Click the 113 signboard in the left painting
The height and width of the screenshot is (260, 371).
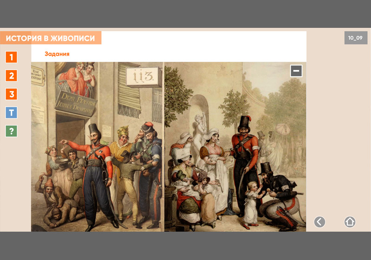coord(143,77)
